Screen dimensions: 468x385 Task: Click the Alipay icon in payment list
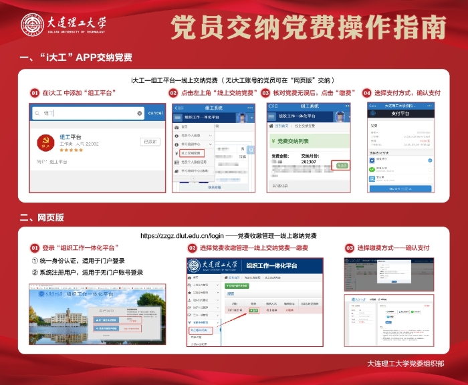[x=372, y=179]
